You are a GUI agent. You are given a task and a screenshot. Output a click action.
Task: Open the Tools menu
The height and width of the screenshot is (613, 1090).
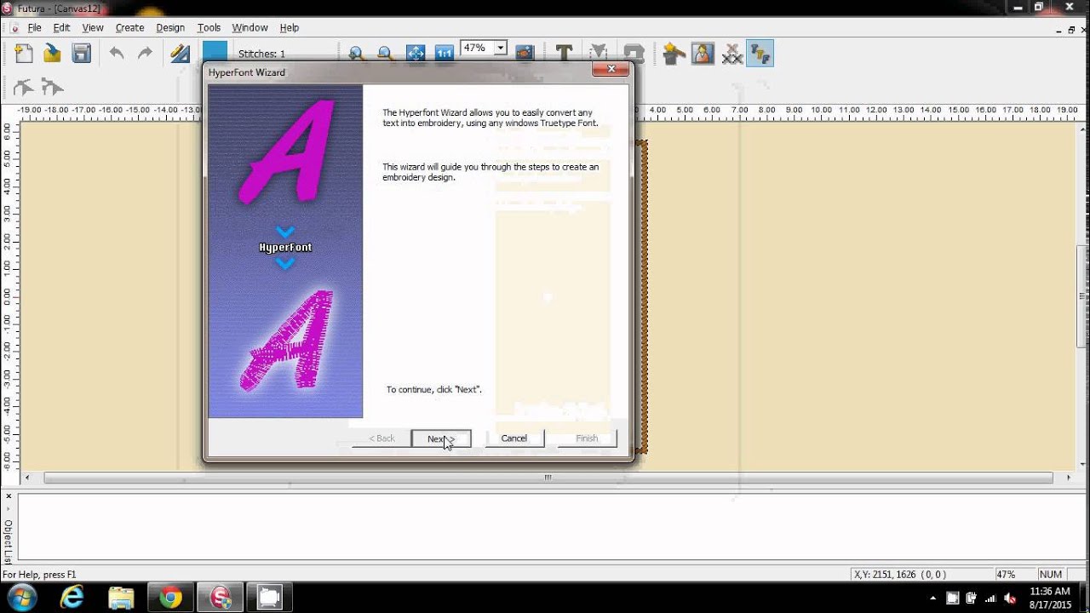point(209,28)
